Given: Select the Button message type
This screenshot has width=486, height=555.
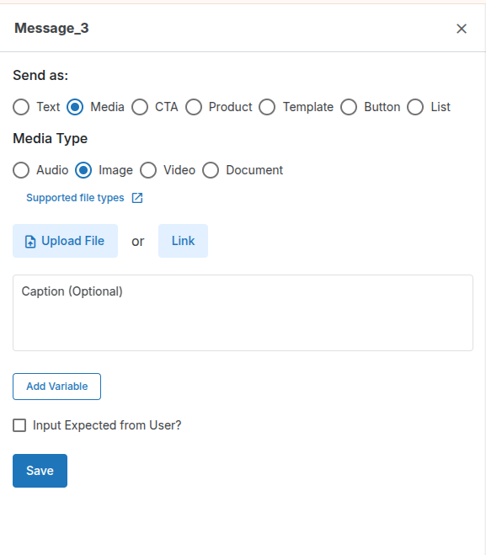Looking at the screenshot, I should coord(349,107).
